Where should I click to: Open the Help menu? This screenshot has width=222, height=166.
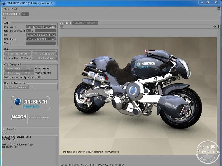tap(14, 9)
